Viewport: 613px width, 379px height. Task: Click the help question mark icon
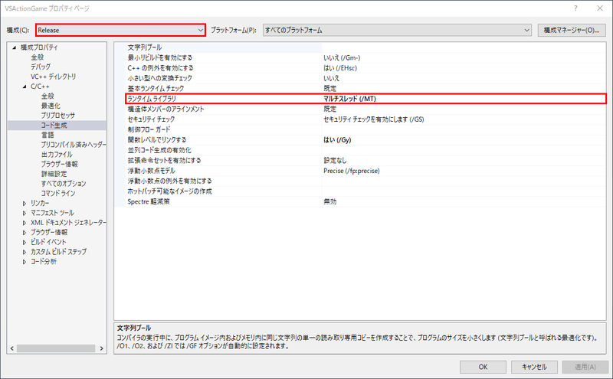point(575,8)
